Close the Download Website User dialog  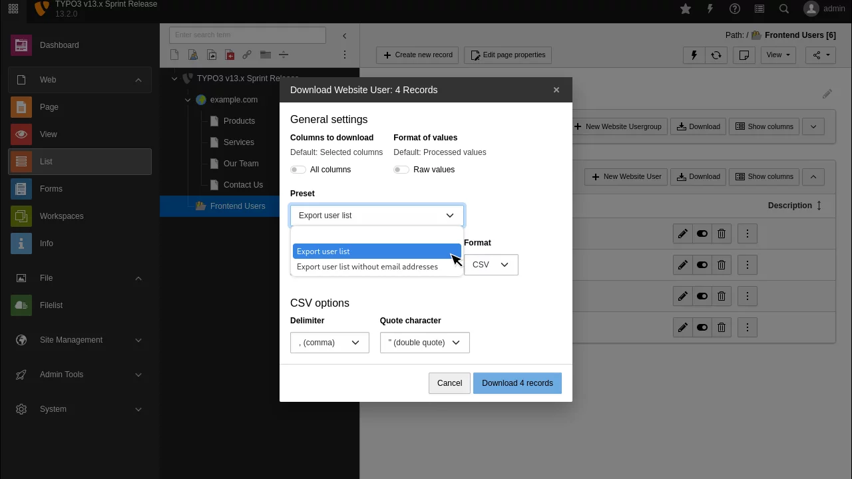click(x=556, y=90)
